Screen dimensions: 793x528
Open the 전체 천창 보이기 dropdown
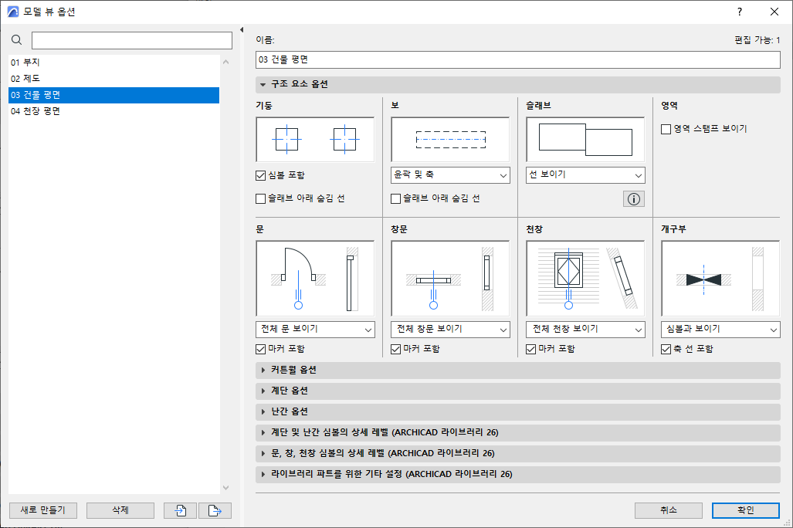(585, 329)
